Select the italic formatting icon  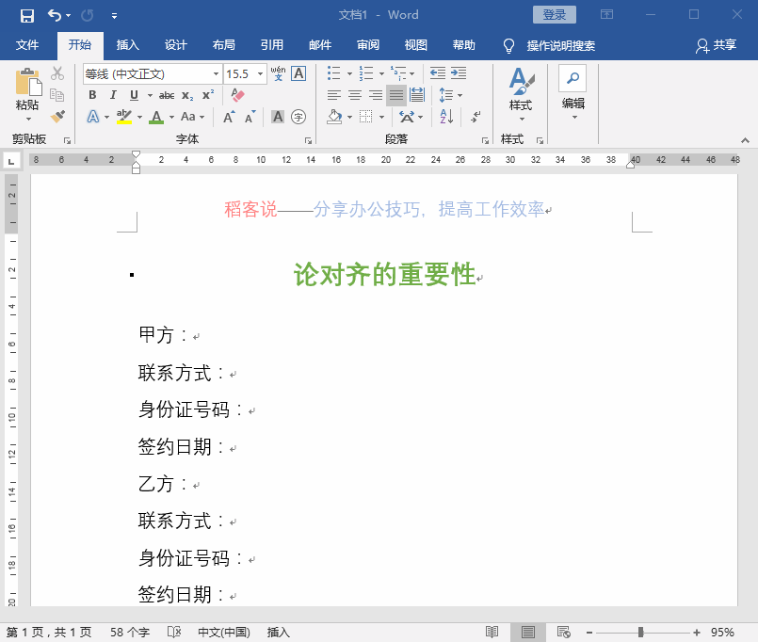coord(114,95)
